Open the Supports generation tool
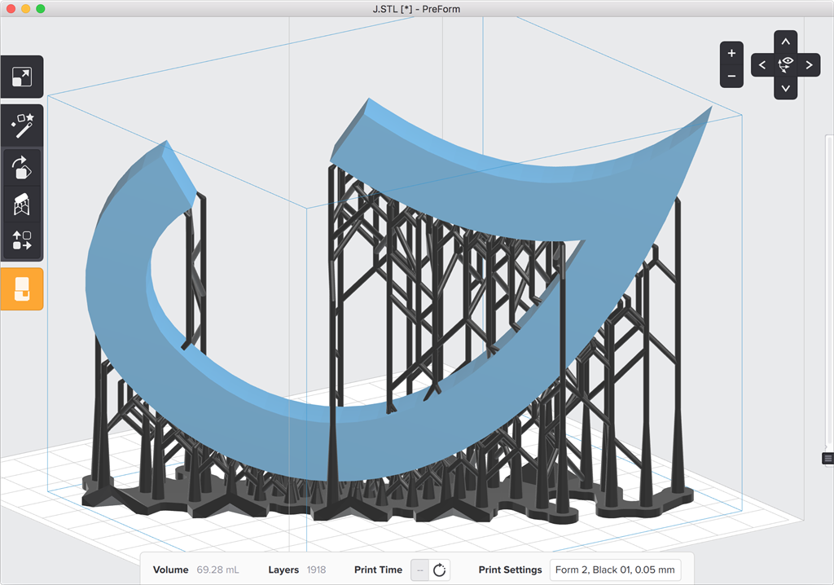 point(21,205)
